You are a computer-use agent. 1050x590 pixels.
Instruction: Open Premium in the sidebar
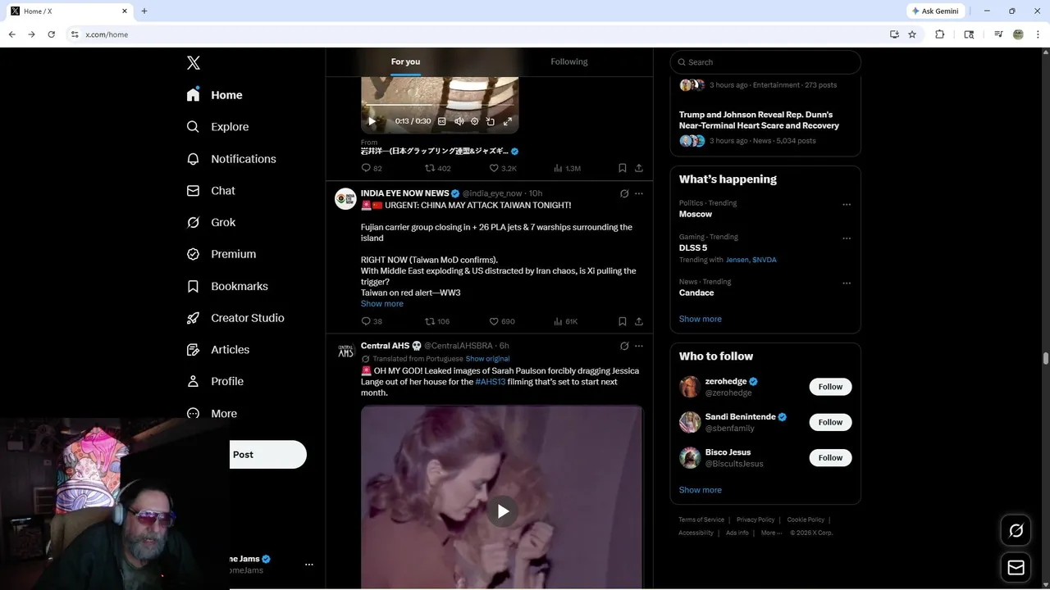(x=221, y=254)
